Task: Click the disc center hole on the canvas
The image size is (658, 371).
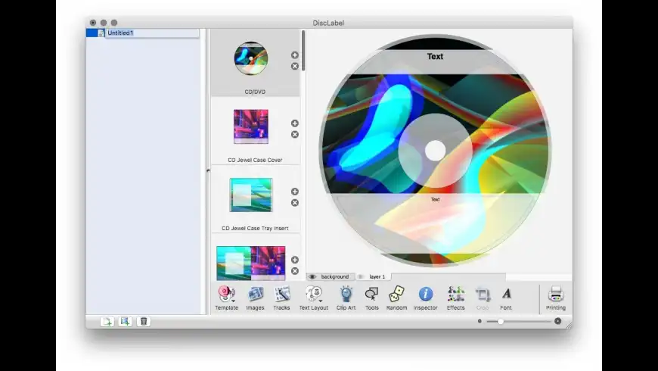Action: coord(435,151)
